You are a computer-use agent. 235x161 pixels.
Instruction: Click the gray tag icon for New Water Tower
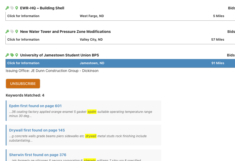pos(12,32)
